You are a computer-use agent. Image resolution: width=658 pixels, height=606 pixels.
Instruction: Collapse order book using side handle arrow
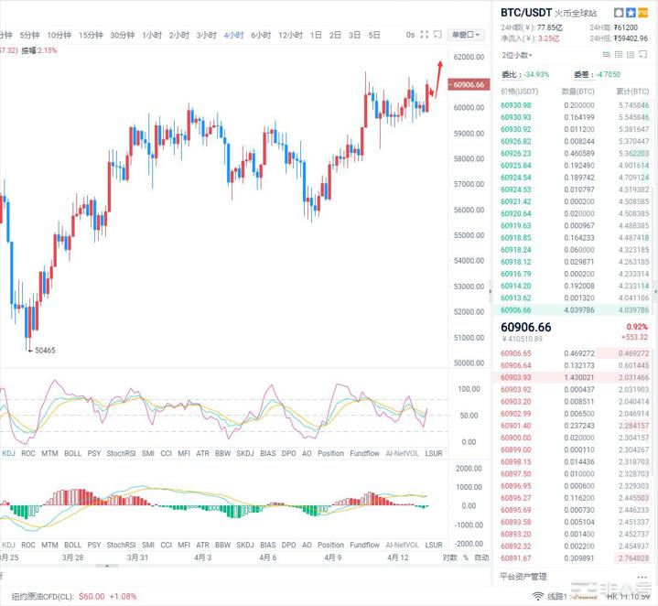pos(491,291)
